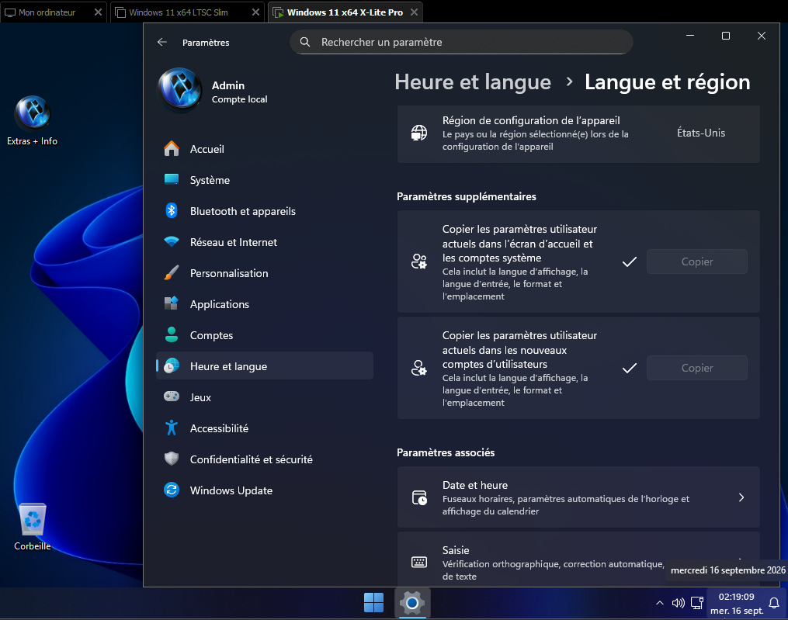This screenshot has width=788, height=620.
Task: Click the keyboard icon next to Saisie
Action: tap(419, 563)
